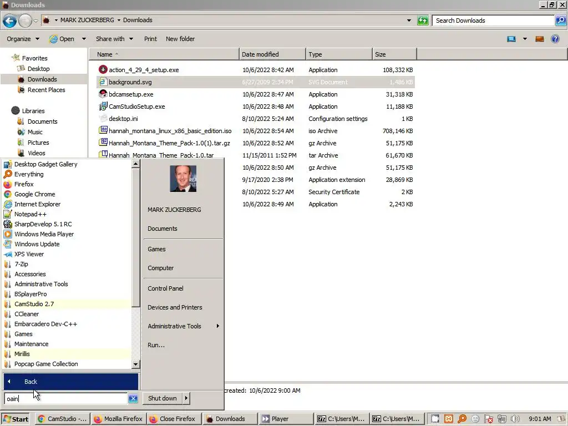
Task: Launch Firefox from the Start menu list
Action: pos(23,184)
